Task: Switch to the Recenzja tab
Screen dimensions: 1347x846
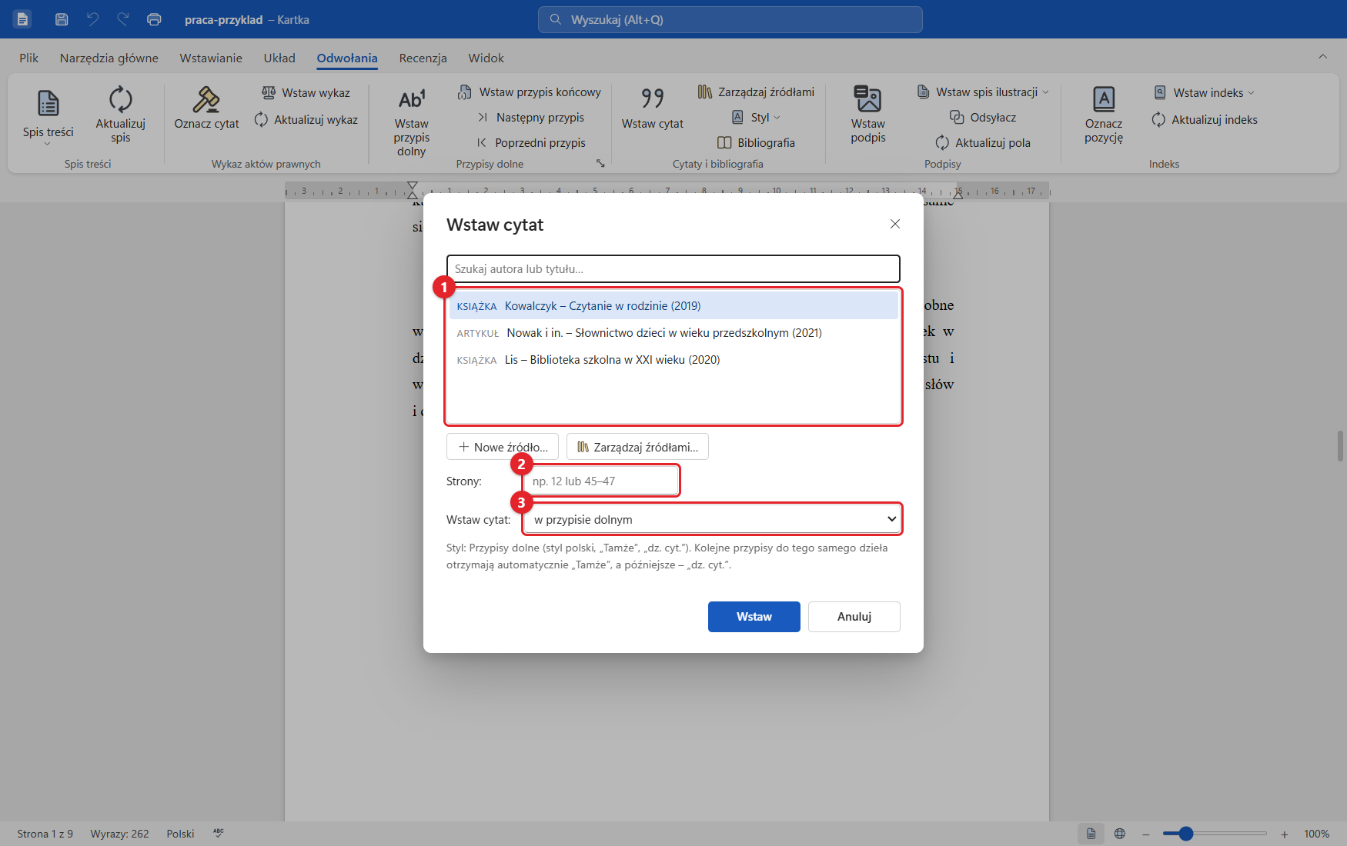Action: pyautogui.click(x=423, y=58)
